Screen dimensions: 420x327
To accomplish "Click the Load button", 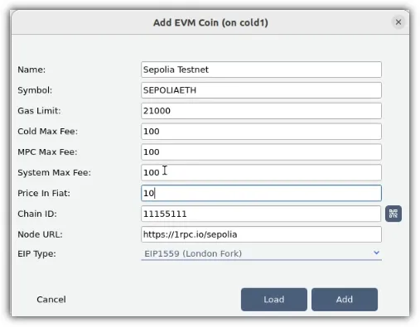I will [x=274, y=300].
